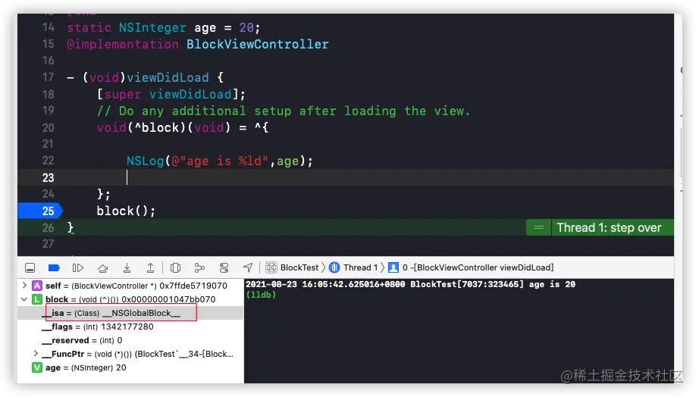This screenshot has height=397, width=696.
Task: Click the Simulate Location arrow icon
Action: click(248, 267)
